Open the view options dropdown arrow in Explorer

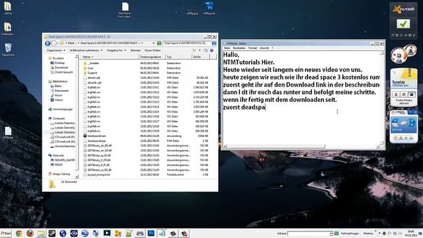pos(200,50)
